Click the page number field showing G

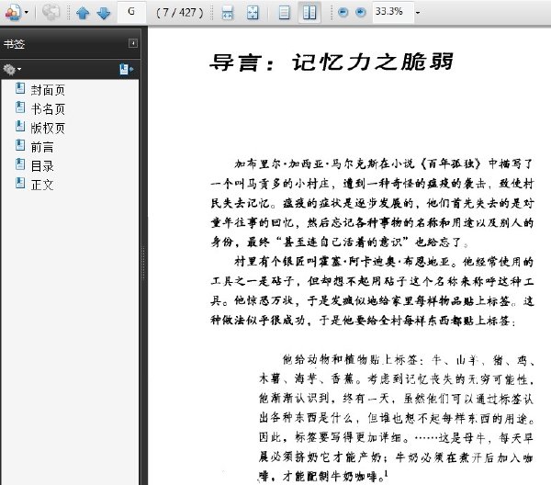[131, 12]
